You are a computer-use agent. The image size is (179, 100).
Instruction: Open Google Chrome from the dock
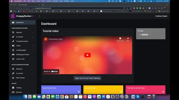62,97
